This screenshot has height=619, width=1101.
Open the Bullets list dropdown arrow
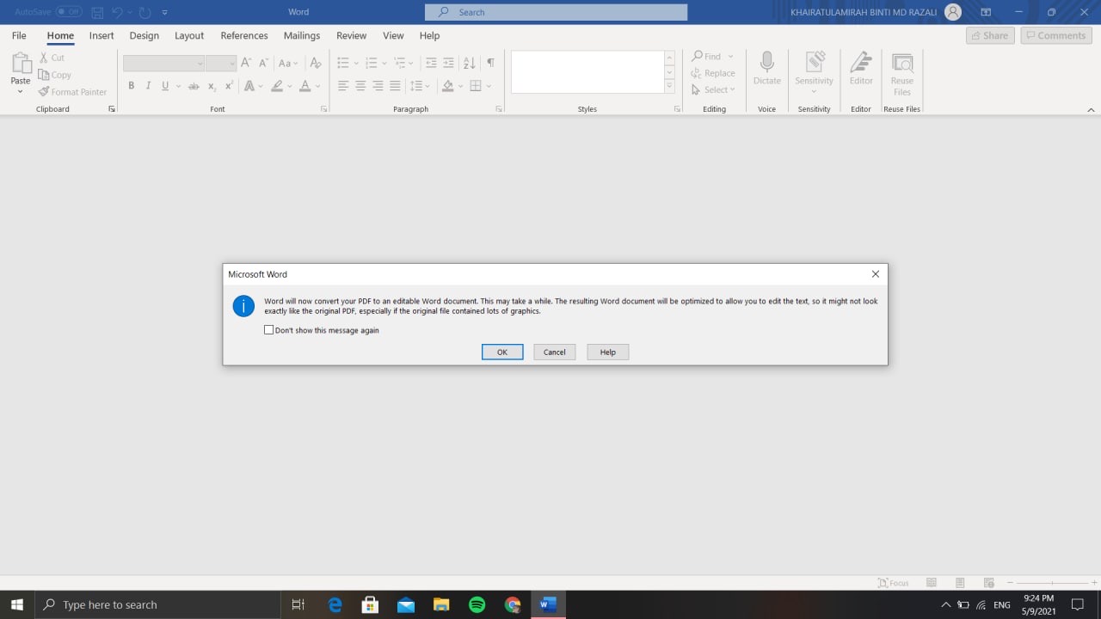click(x=356, y=63)
